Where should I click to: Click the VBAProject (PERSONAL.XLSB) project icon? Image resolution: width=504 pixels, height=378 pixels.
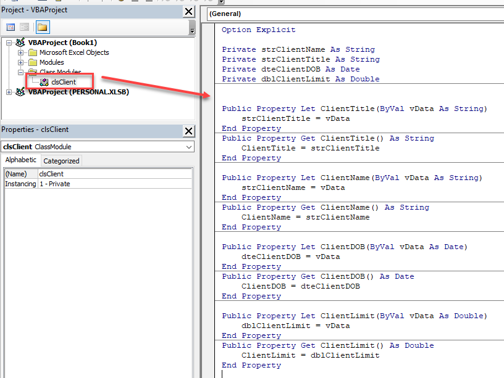tap(20, 92)
